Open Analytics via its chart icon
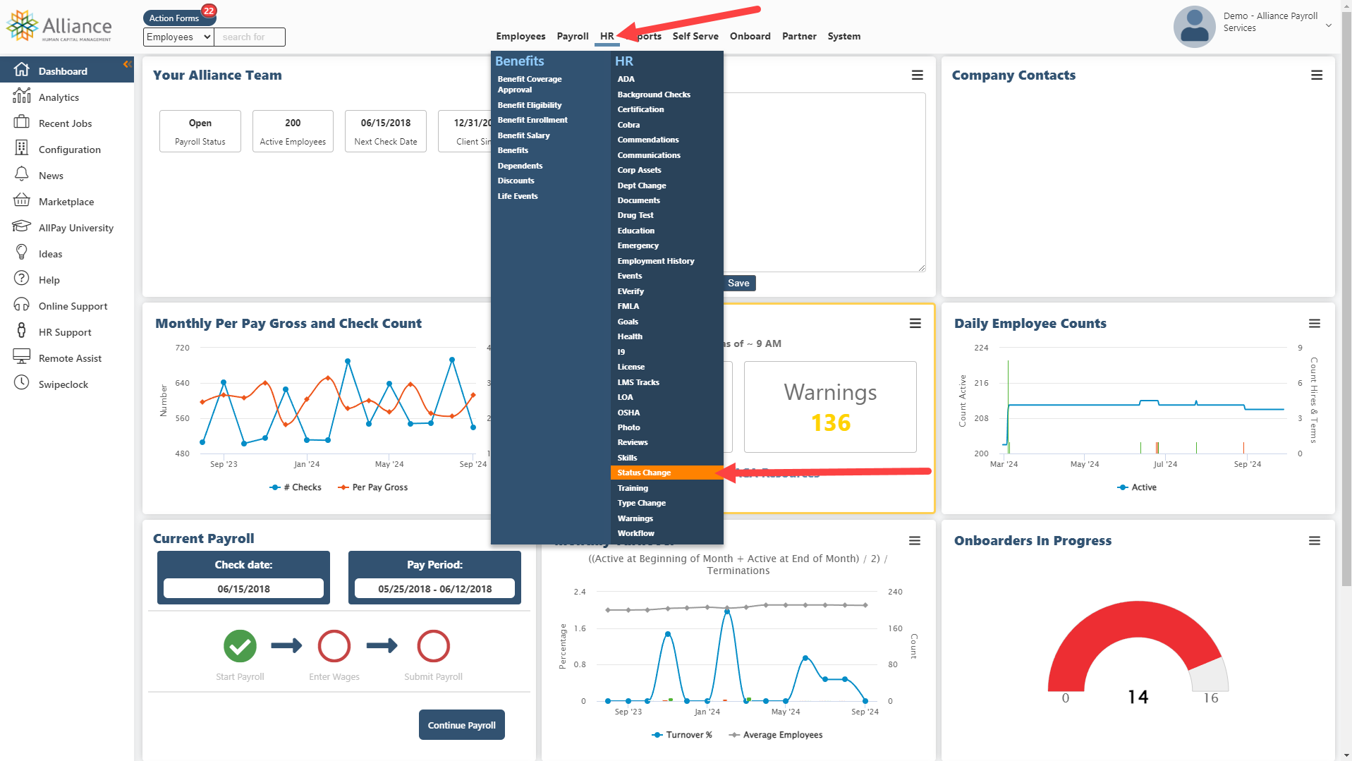Screen dimensions: 1352x761 click(22, 96)
